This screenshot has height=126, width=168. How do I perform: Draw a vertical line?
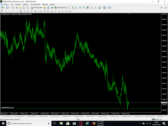click(10, 11)
